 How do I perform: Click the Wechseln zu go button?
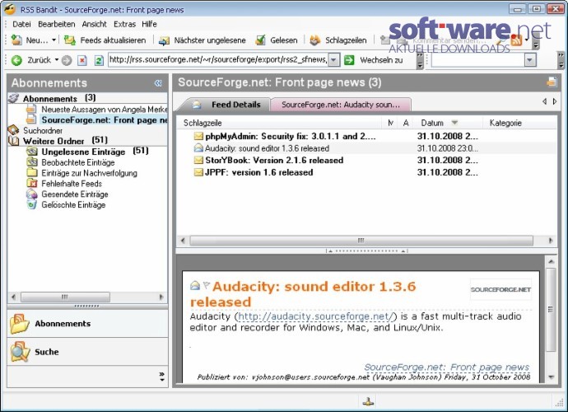click(x=374, y=60)
